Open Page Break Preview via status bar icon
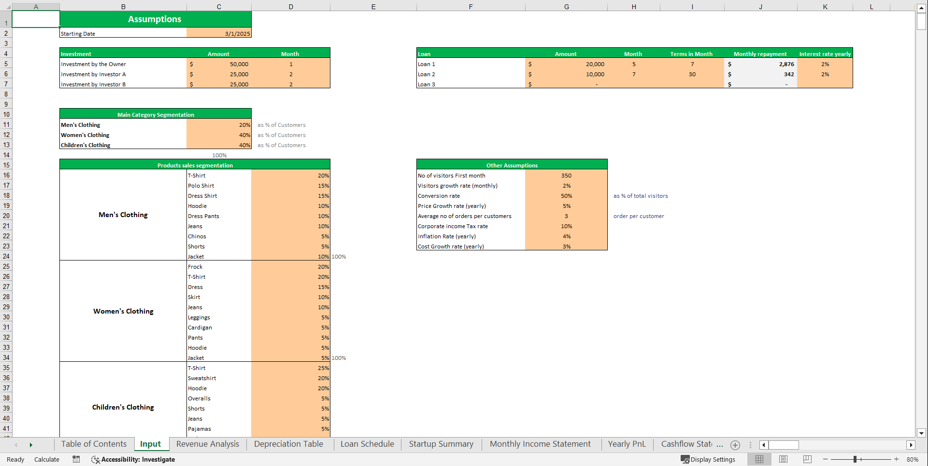The height and width of the screenshot is (466, 928). click(807, 459)
